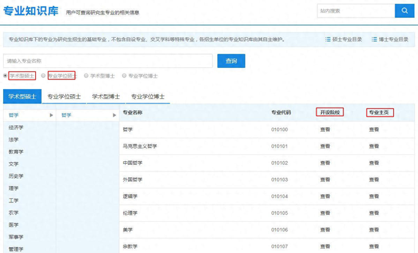Select 军事学 in the category list
This screenshot has height=253, width=418.
coord(16,237)
